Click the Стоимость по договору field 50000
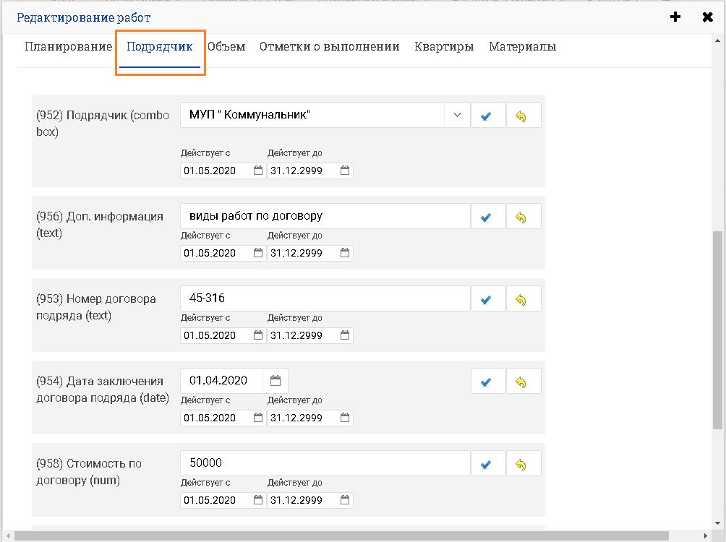 pyautogui.click(x=325, y=463)
